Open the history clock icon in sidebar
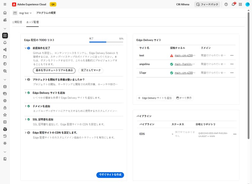The width and height of the screenshot is (252, 184). (5, 136)
